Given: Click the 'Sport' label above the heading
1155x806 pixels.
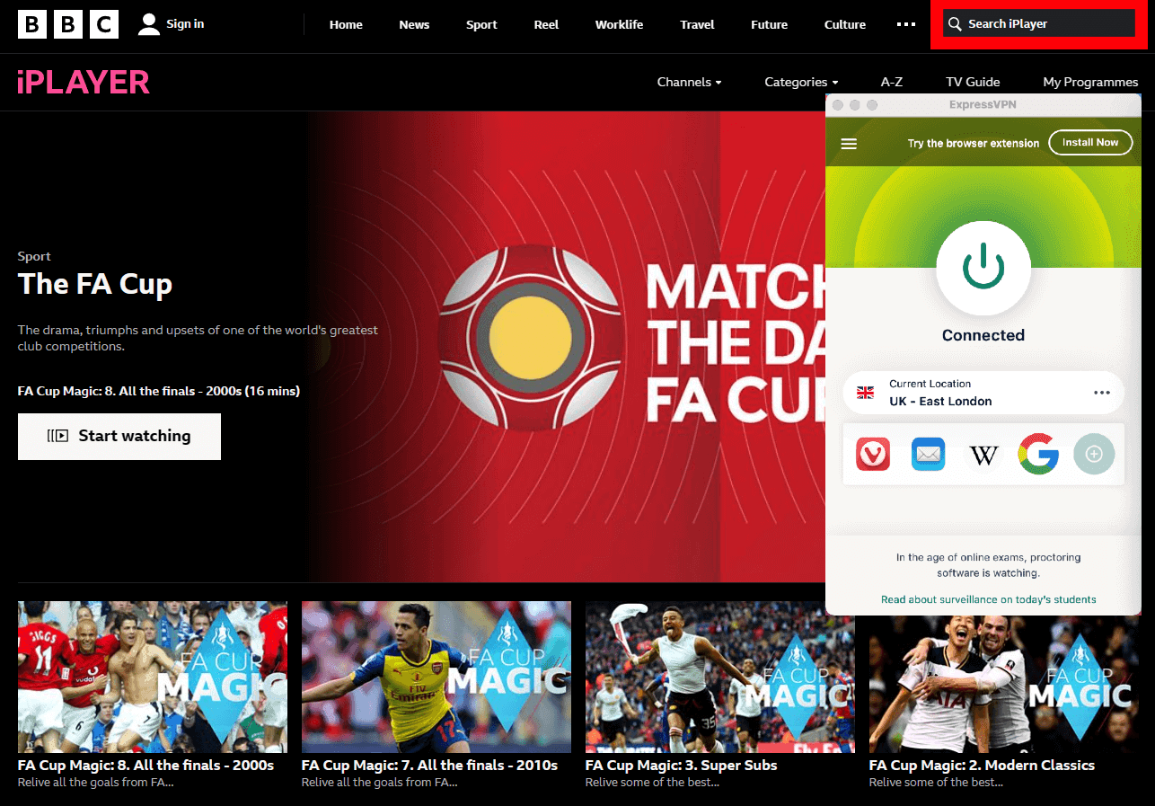Looking at the screenshot, I should click(x=34, y=257).
